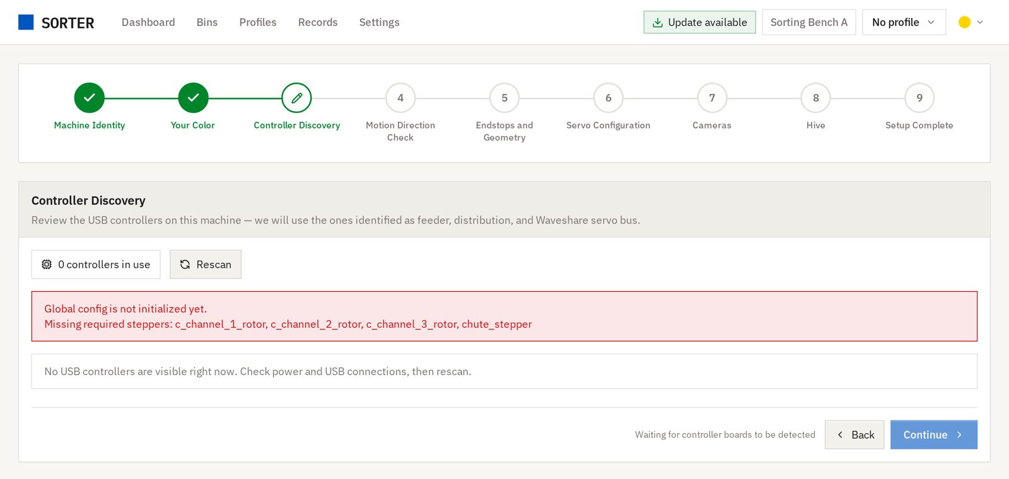Open the Profiles nav item
1009x479 pixels.
(x=258, y=22)
